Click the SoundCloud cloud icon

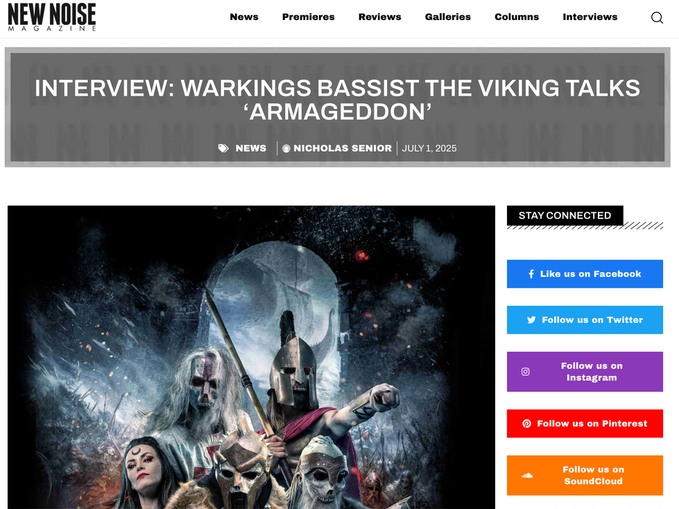coord(527,475)
